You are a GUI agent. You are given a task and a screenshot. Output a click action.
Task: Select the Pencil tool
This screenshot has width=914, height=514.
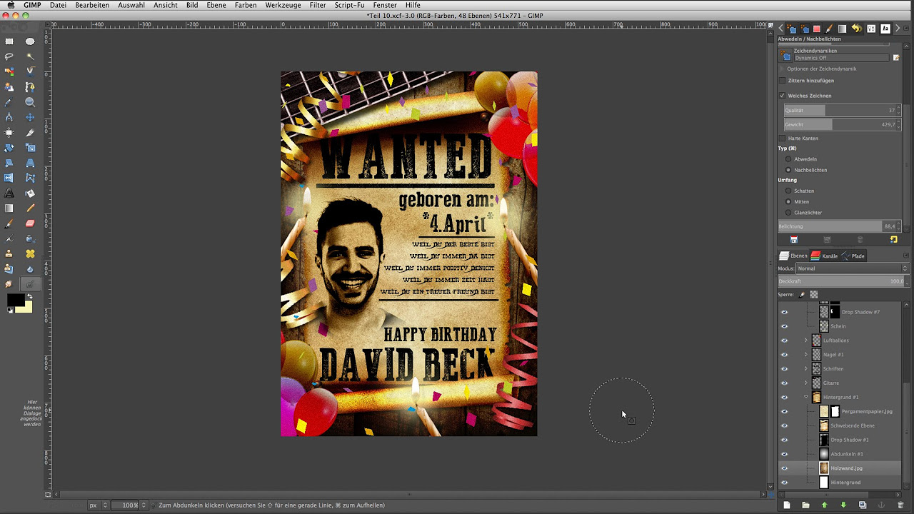pyautogui.click(x=30, y=208)
